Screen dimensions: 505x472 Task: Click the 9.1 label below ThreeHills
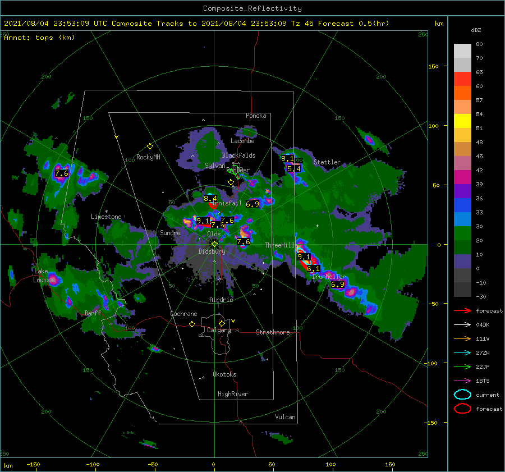[304, 257]
